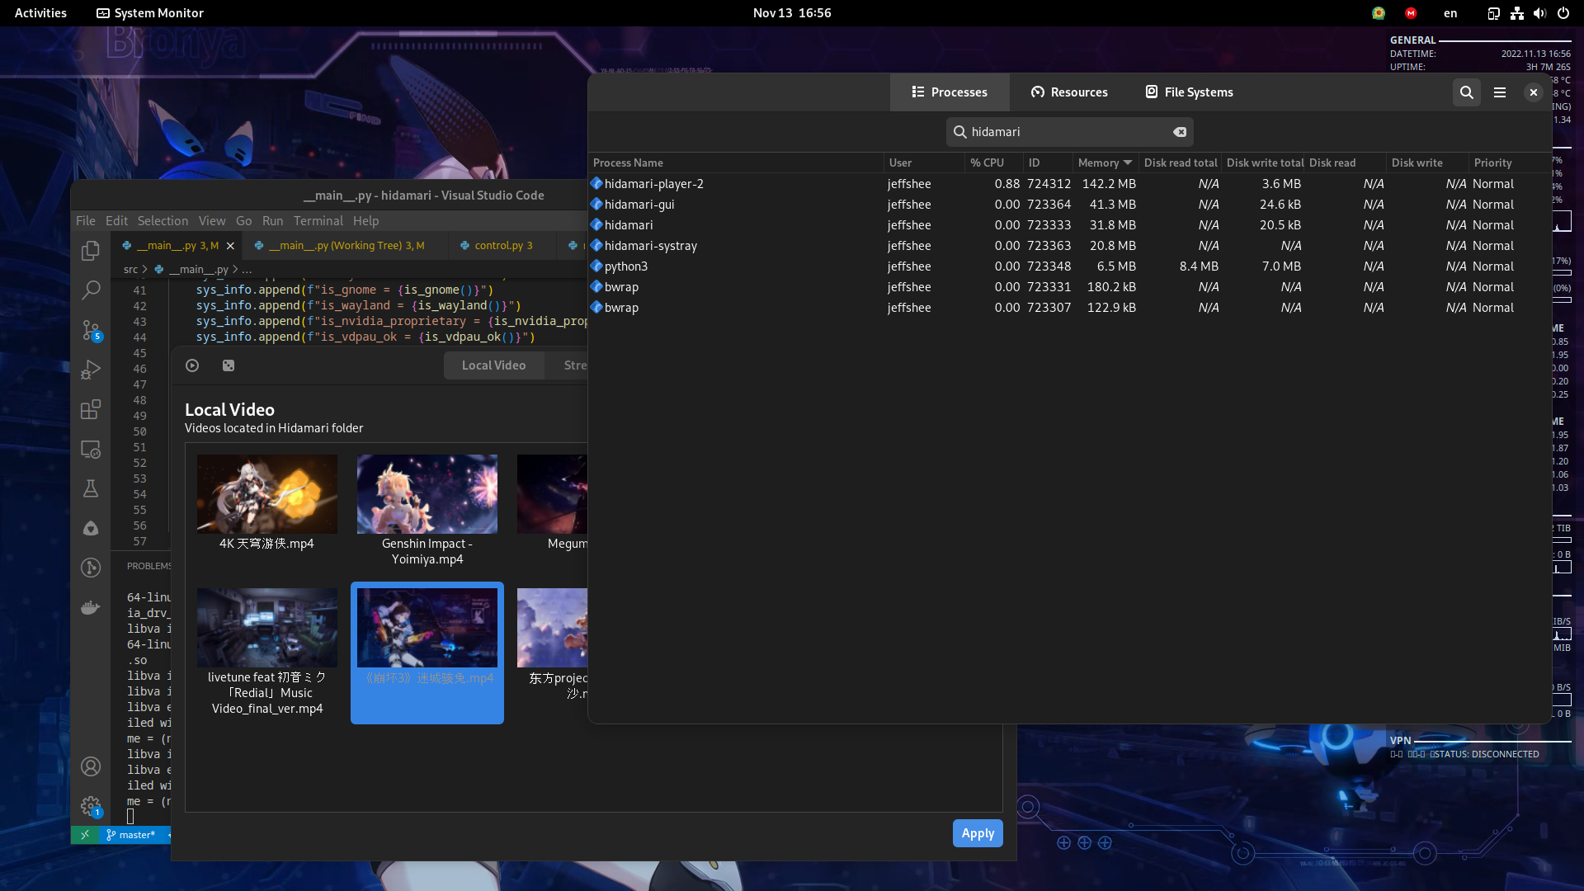This screenshot has height=891, width=1584.
Task: Open the en keyboard layout menu
Action: pyautogui.click(x=1450, y=13)
